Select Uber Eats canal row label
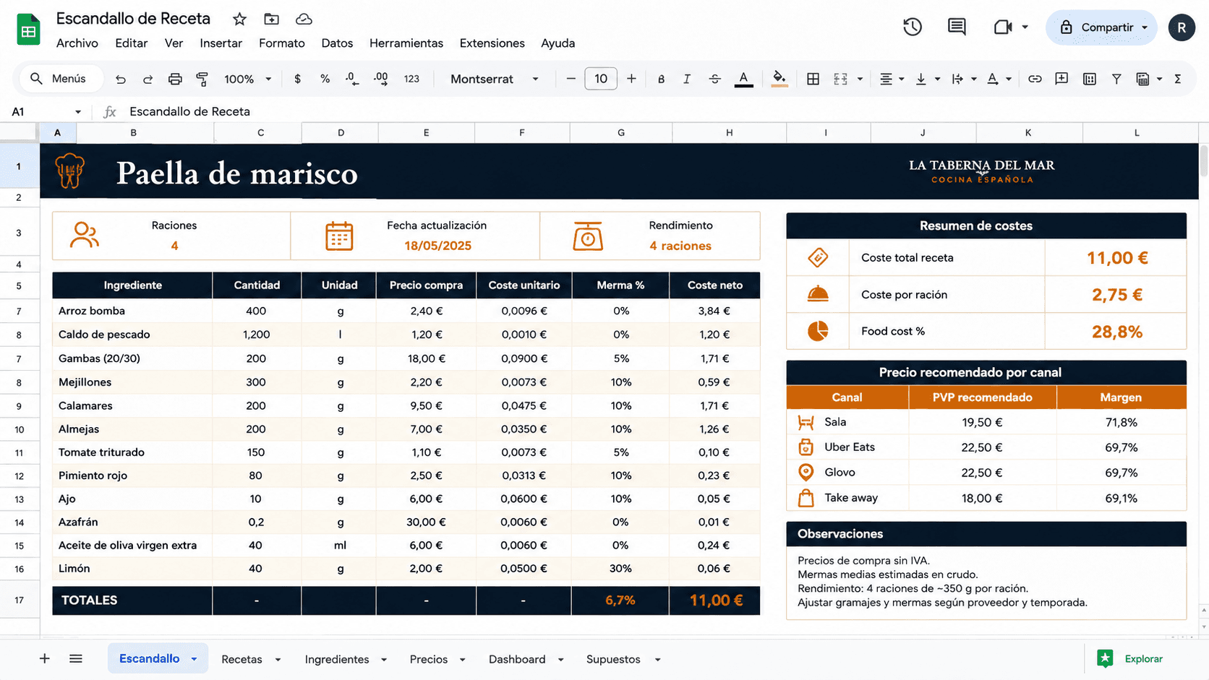Screen dimensions: 1209x680 click(850, 447)
